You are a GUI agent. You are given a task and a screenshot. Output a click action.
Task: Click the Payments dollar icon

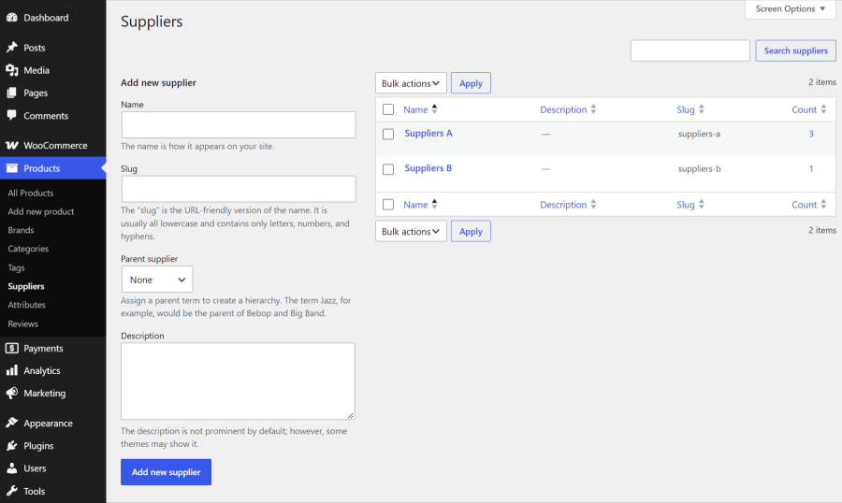coord(12,348)
